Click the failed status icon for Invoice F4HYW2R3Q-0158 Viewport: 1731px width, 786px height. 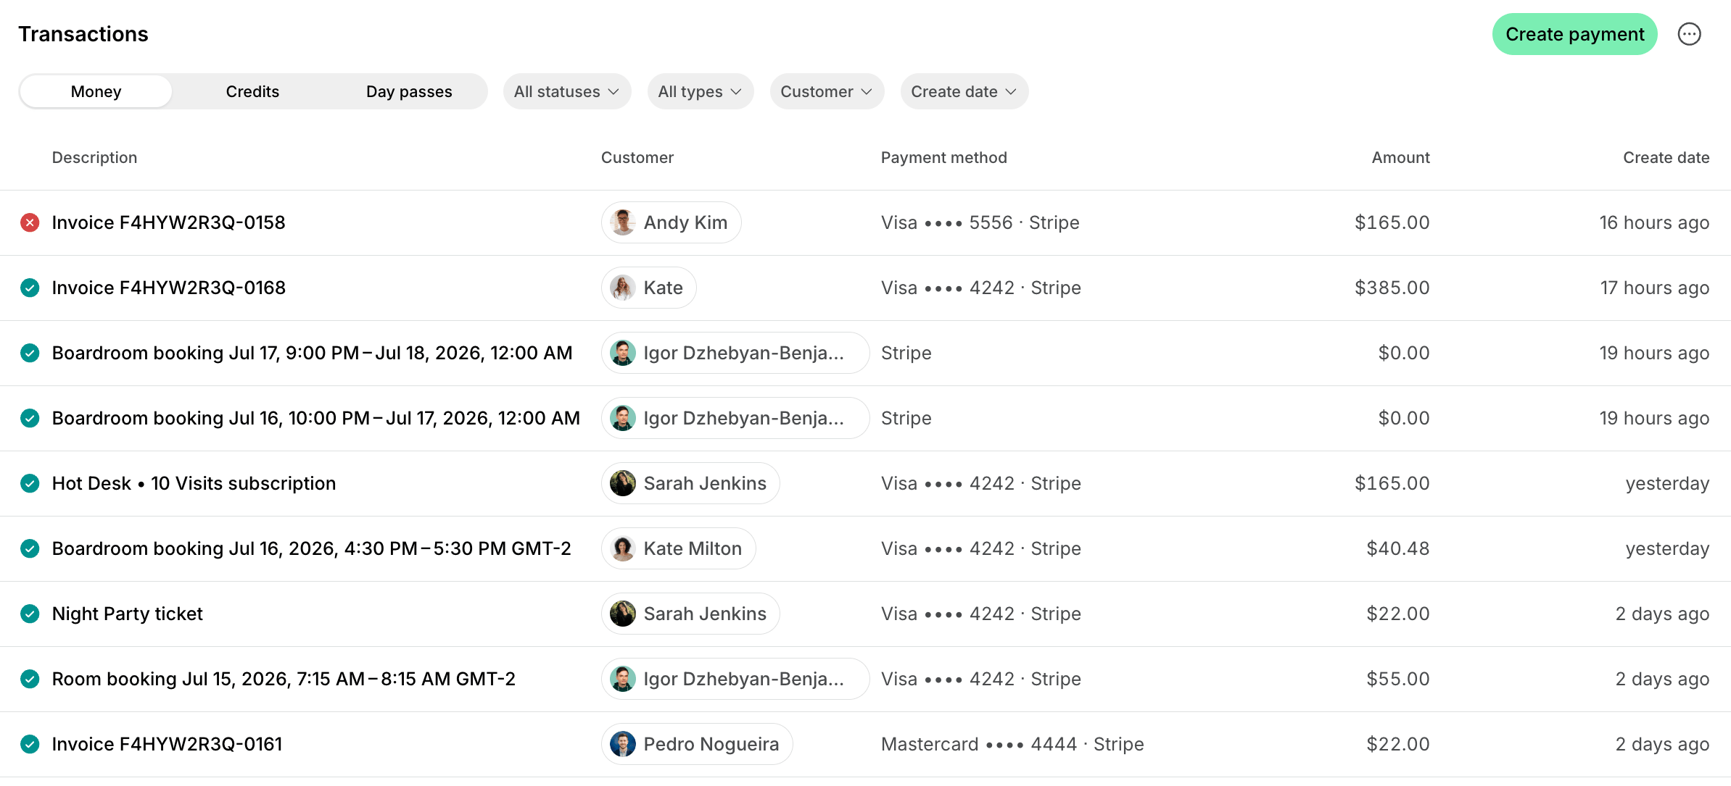pos(30,222)
